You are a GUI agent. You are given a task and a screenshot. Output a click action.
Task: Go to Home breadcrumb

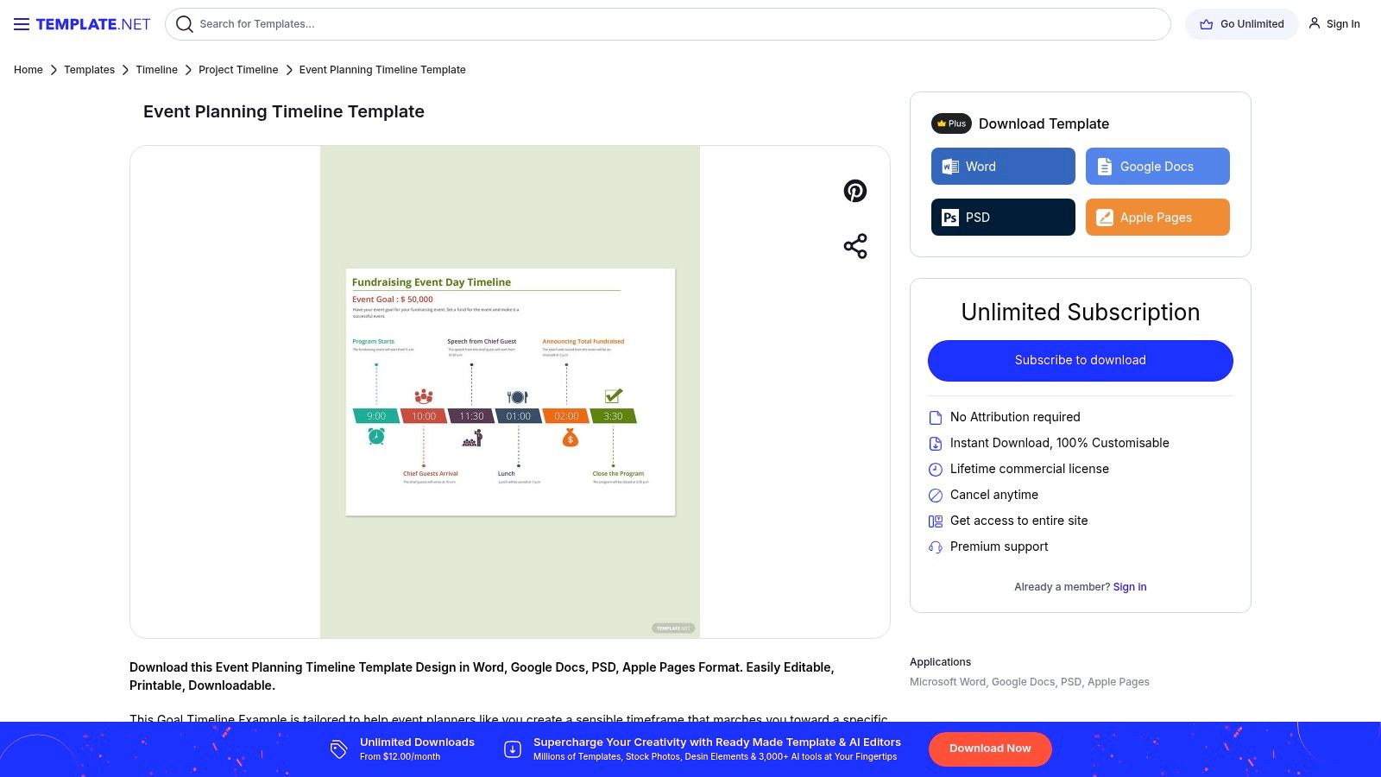(28, 70)
